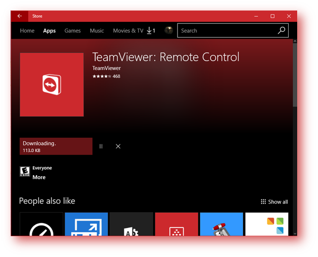This screenshot has width=318, height=257.
Task: Cancel the TeamViewer download
Action: point(118,146)
